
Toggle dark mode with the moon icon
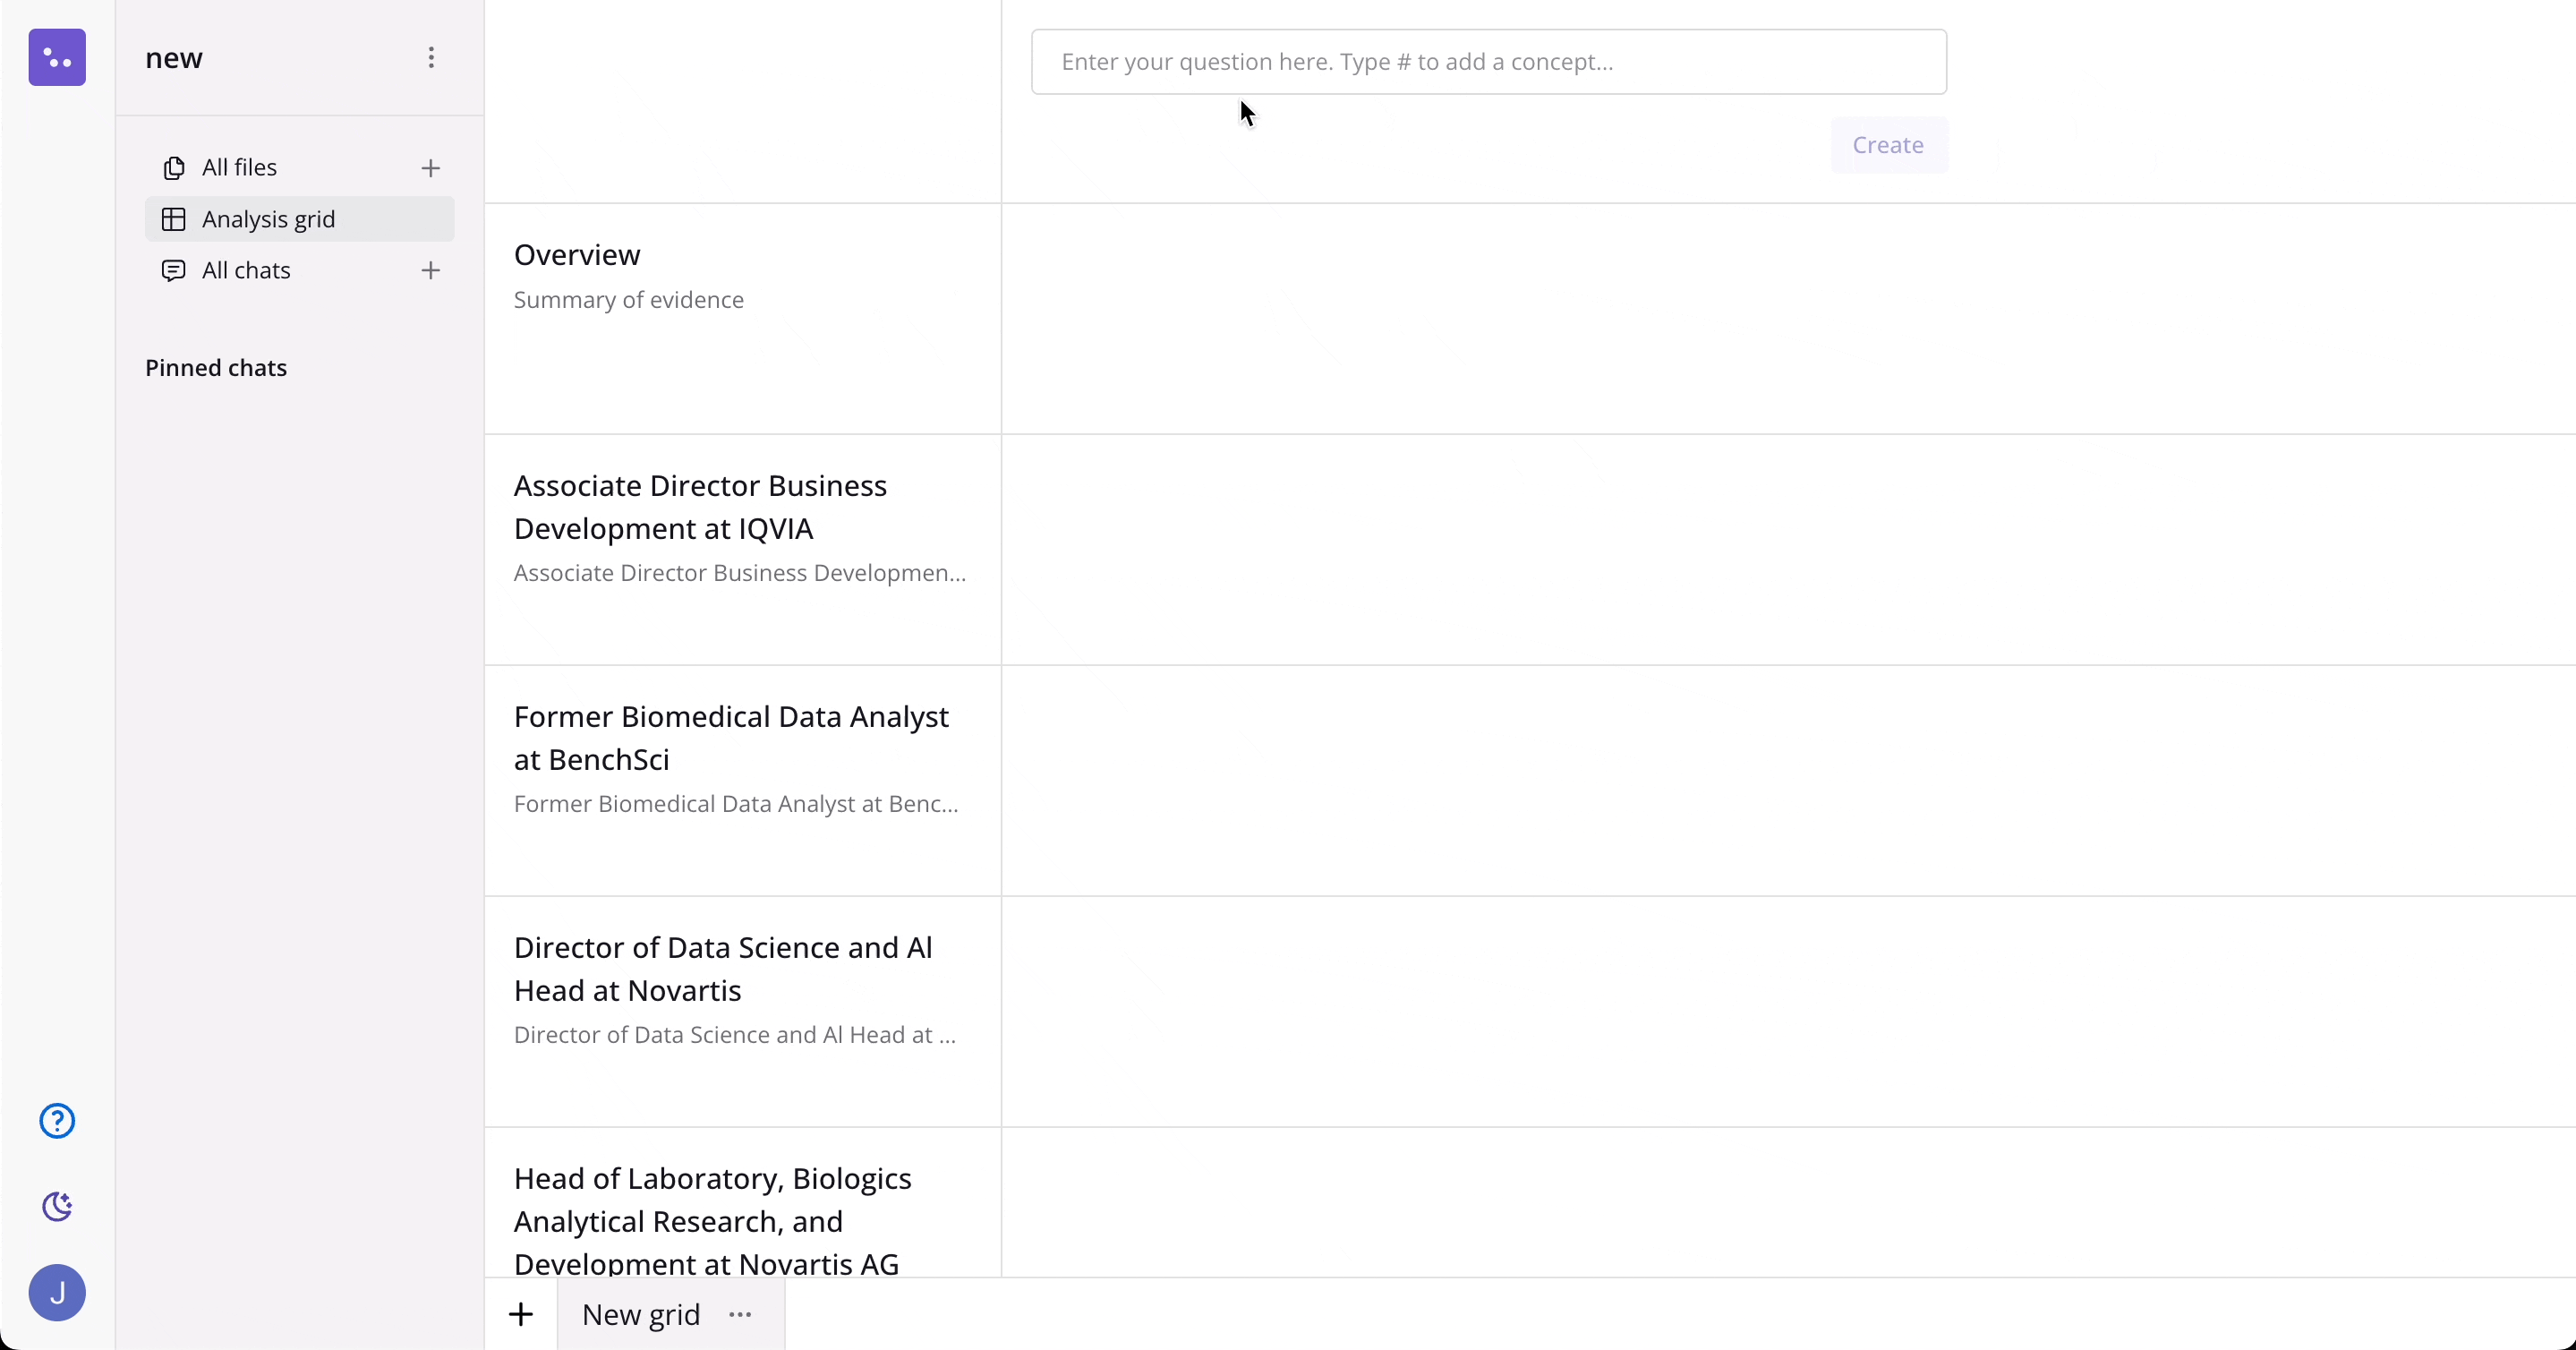[57, 1207]
